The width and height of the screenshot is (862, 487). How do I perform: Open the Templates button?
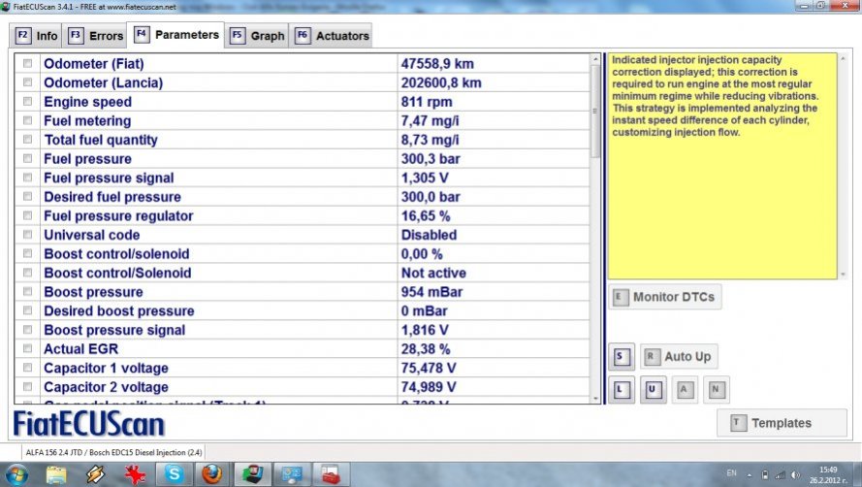tap(780, 423)
